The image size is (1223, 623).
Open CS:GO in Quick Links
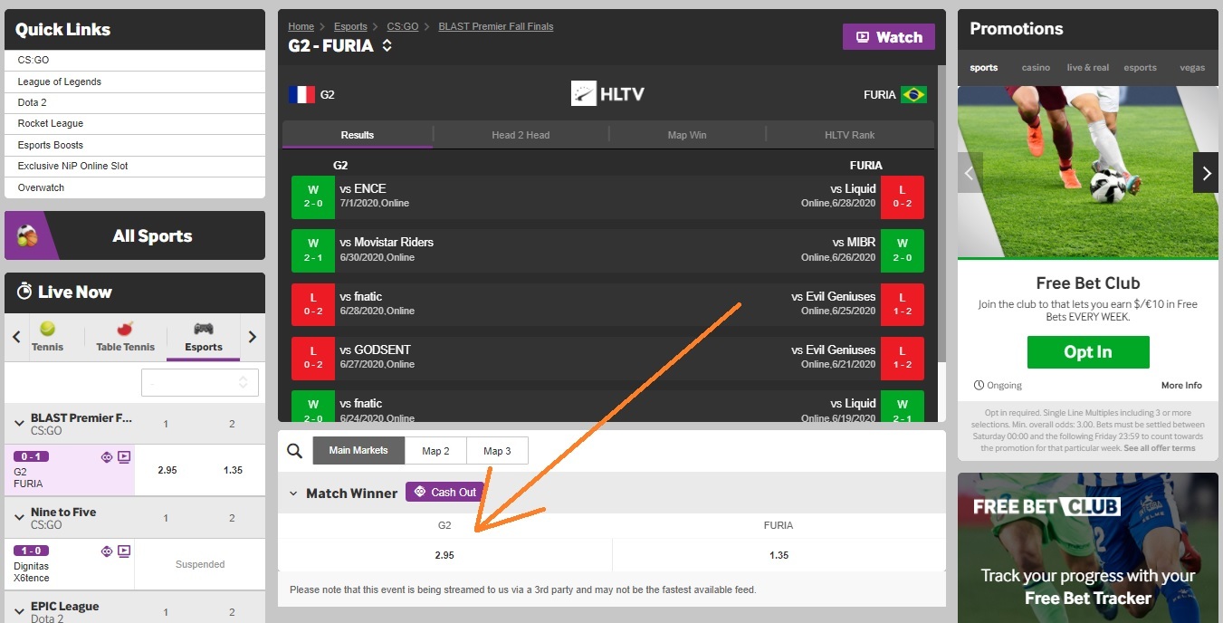pos(135,60)
